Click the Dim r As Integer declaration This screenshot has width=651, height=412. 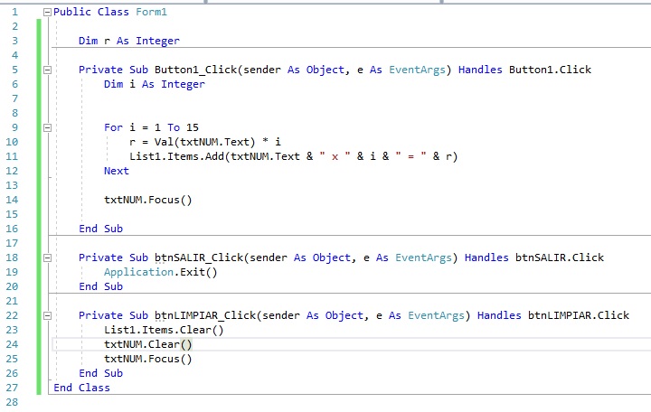point(128,41)
